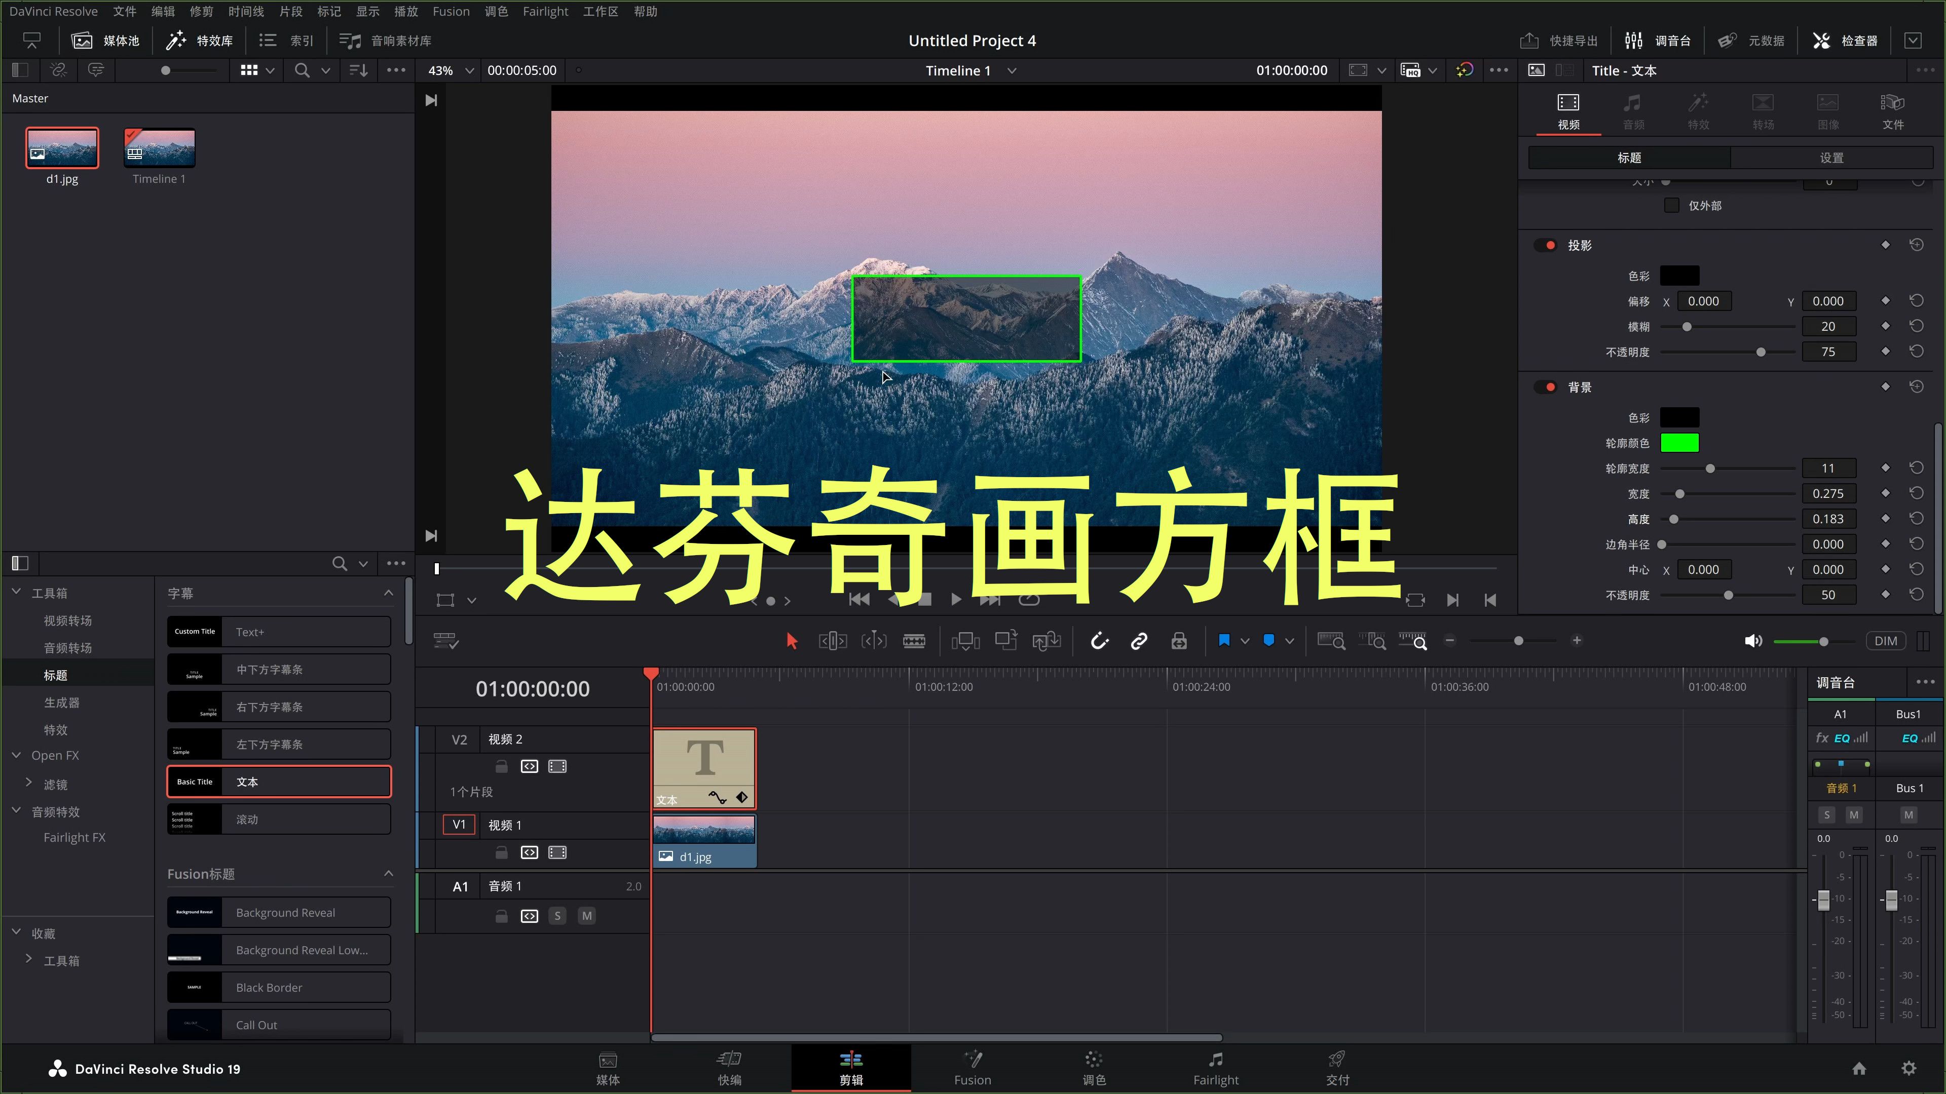Open the 调音台 mixer panel
The height and width of the screenshot is (1094, 1946).
1659,40
